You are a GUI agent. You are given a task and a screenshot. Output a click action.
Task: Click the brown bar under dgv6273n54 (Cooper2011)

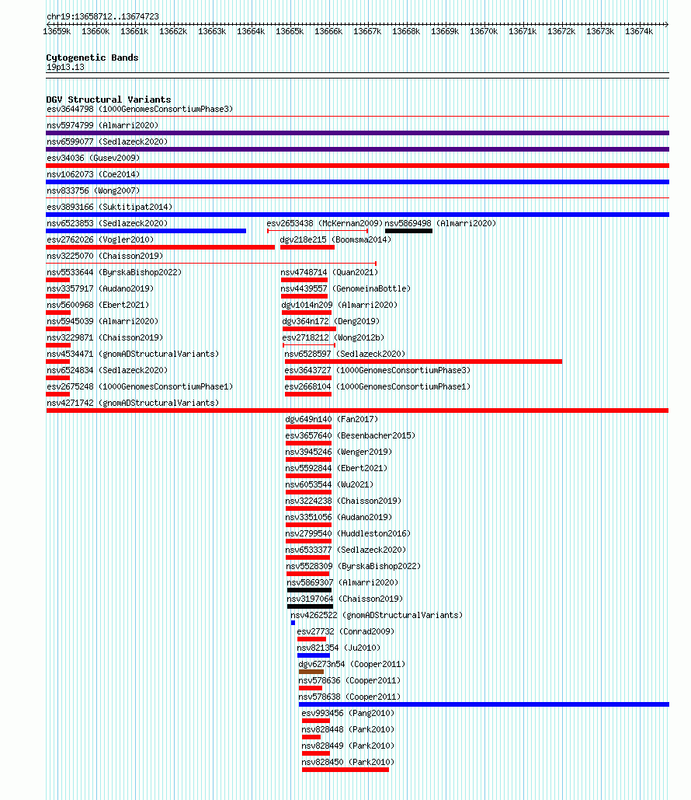pyautogui.click(x=311, y=672)
